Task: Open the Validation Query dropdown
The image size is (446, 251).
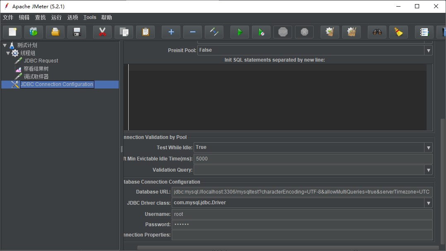Action: (313, 170)
